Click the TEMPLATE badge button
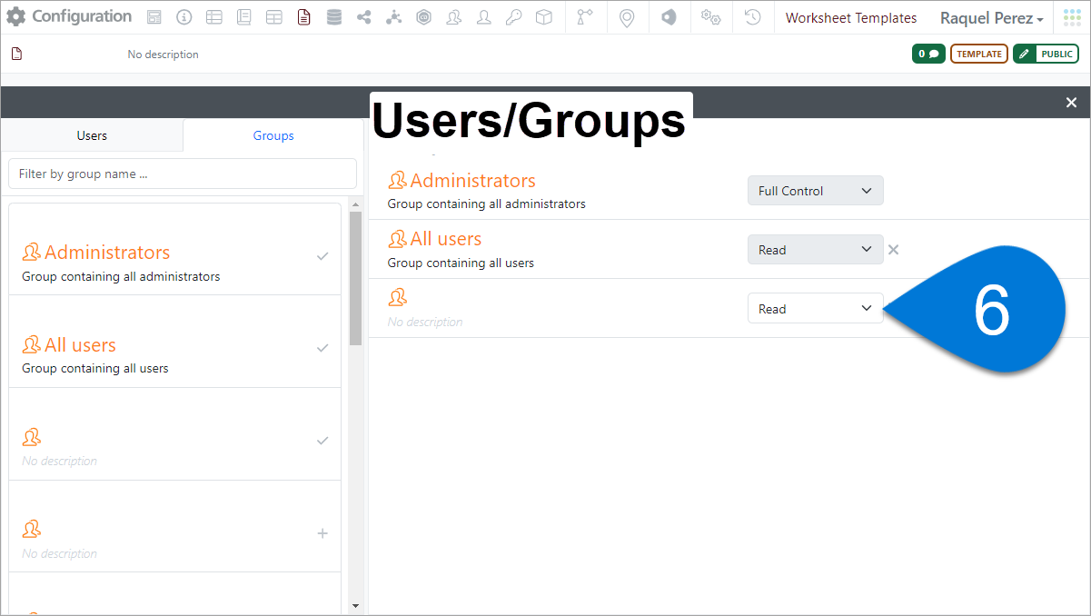This screenshot has width=1091, height=616. (978, 55)
